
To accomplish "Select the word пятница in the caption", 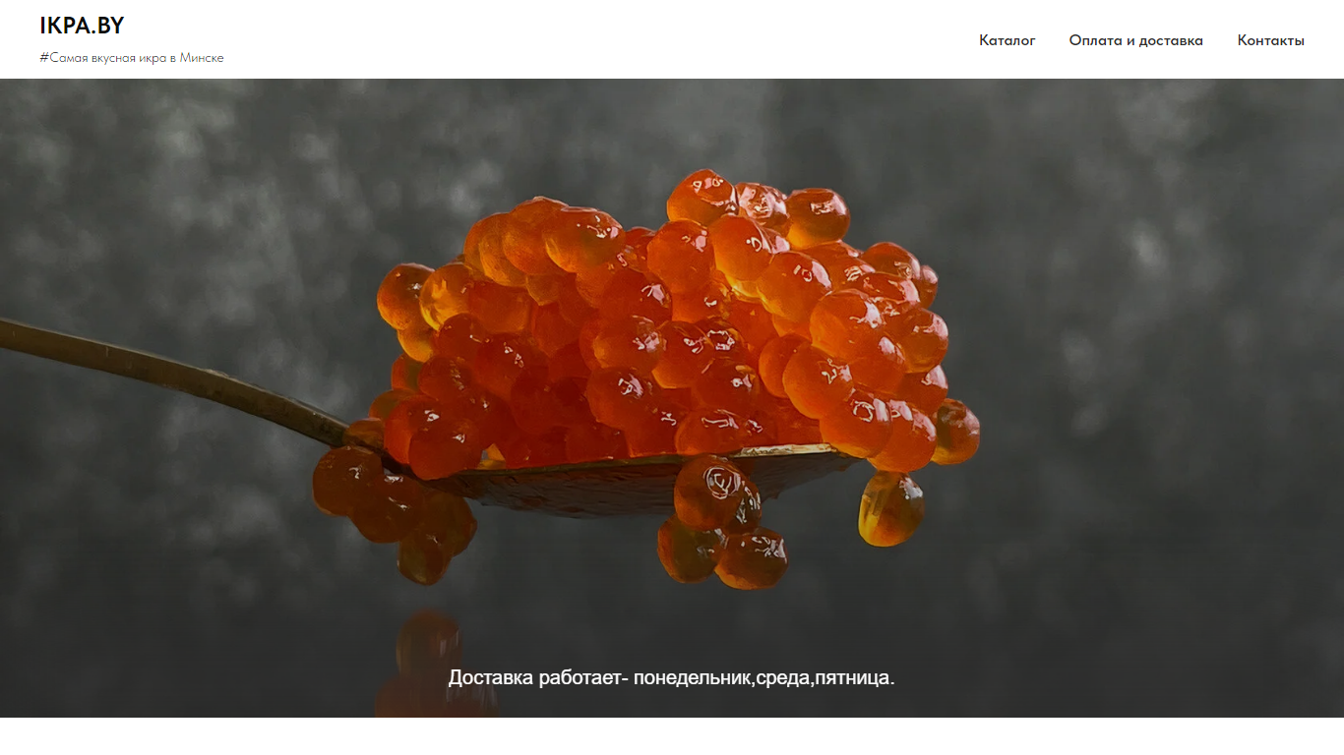I will tap(852, 677).
